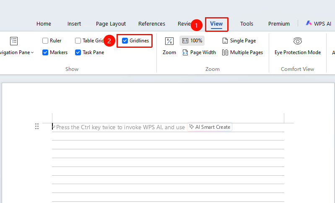Show Multiple Pages layout

[242, 52]
